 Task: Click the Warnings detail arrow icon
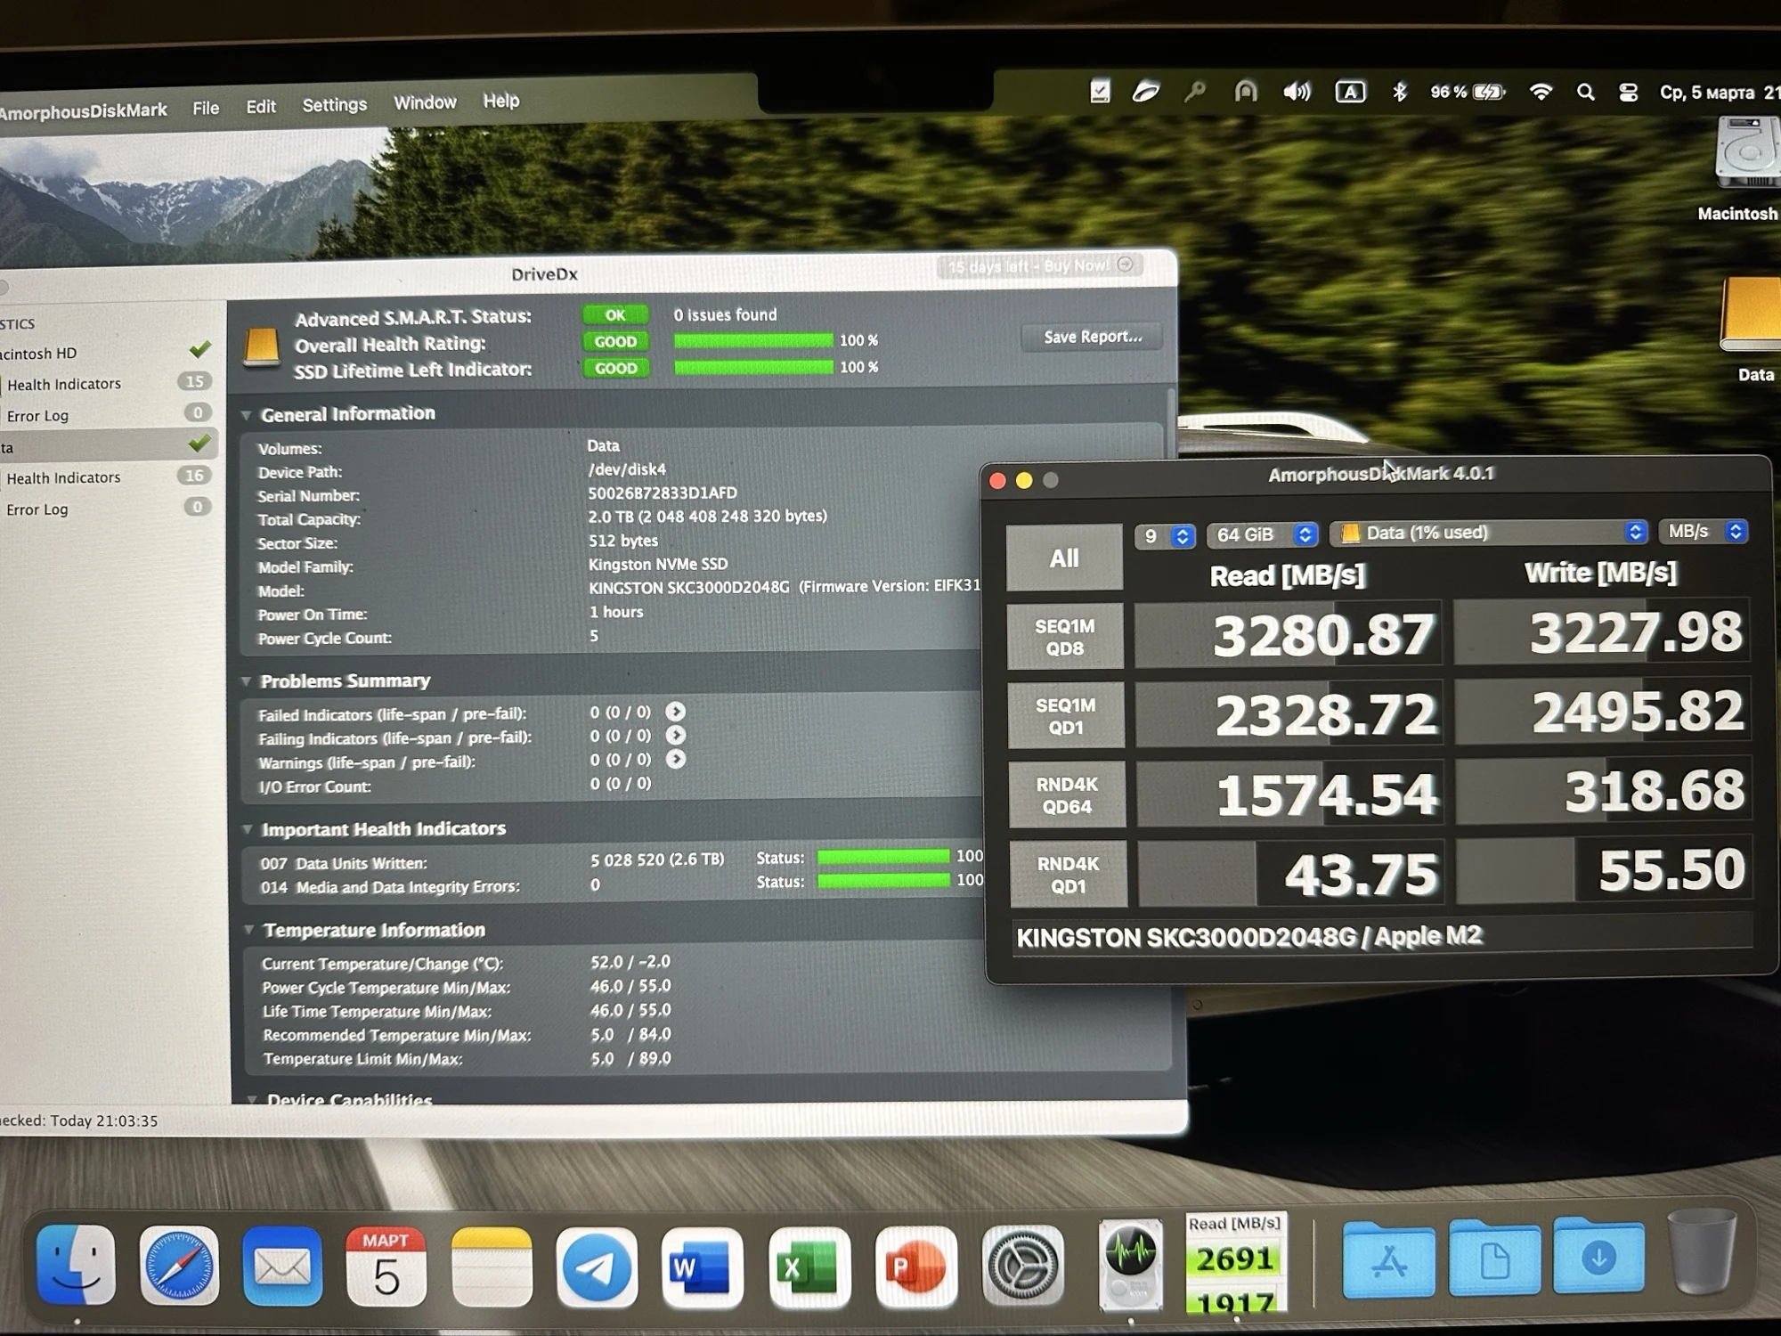(676, 760)
